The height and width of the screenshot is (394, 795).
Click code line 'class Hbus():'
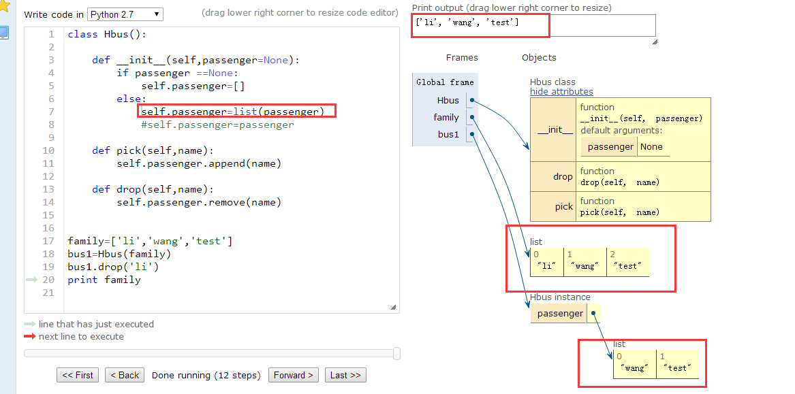[106, 35]
